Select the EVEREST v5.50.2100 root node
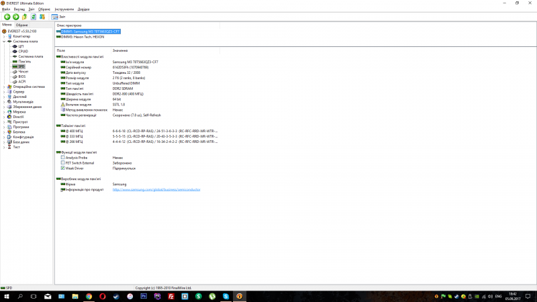 pyautogui.click(x=22, y=31)
